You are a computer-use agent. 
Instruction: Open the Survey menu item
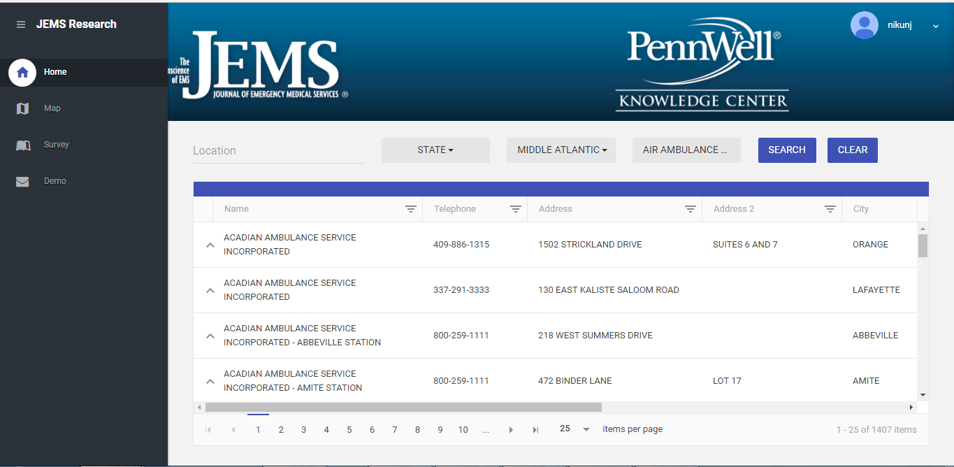point(84,145)
